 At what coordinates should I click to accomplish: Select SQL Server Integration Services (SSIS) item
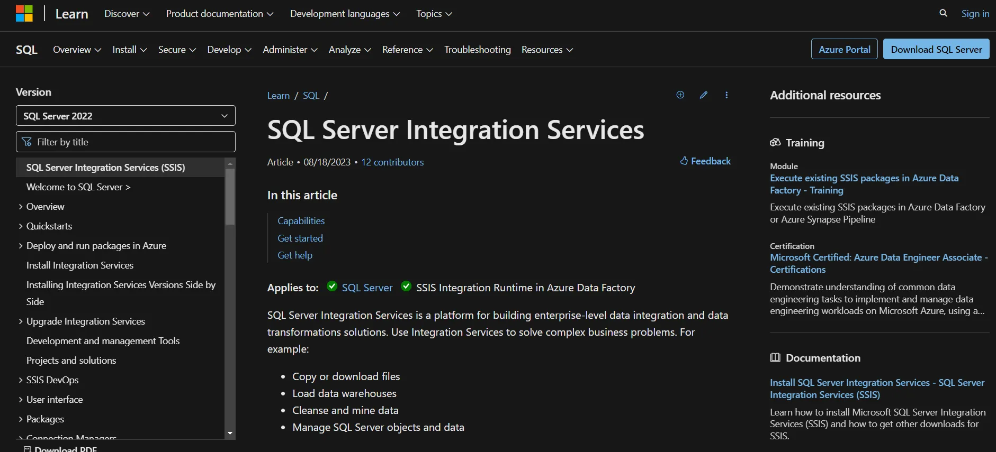coord(120,168)
